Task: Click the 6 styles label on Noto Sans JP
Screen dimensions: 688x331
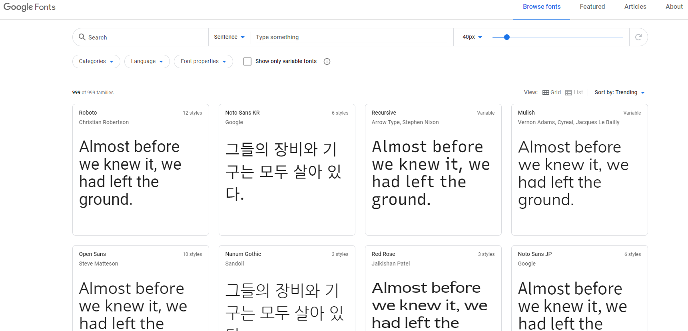Action: pos(632,254)
